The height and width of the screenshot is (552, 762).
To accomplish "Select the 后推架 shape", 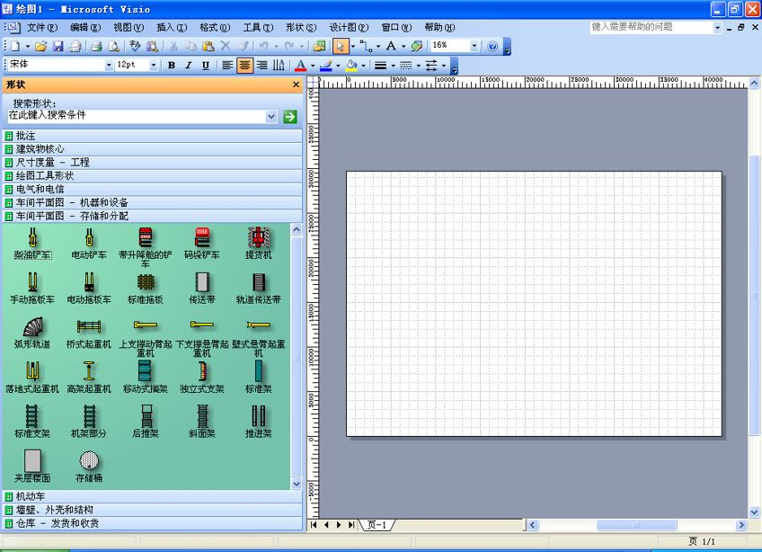I will point(146,423).
